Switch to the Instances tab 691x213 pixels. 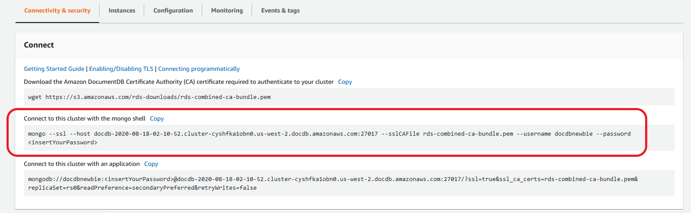click(x=122, y=10)
